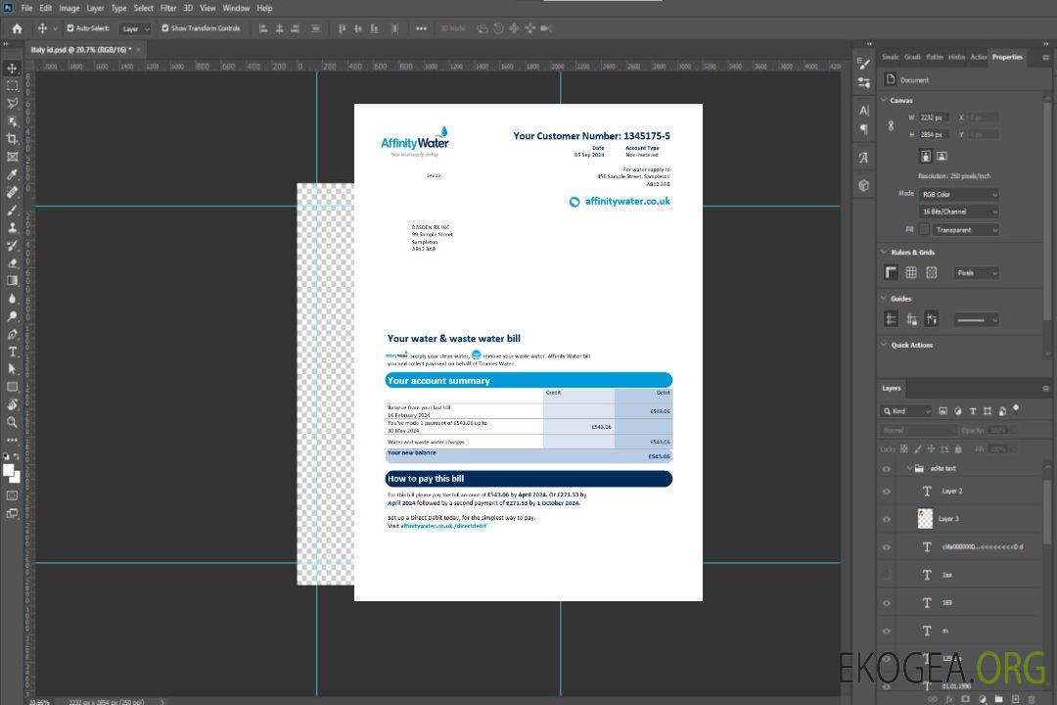Open the Pixels ruler units dropdown
The width and height of the screenshot is (1057, 705).
pyautogui.click(x=977, y=273)
